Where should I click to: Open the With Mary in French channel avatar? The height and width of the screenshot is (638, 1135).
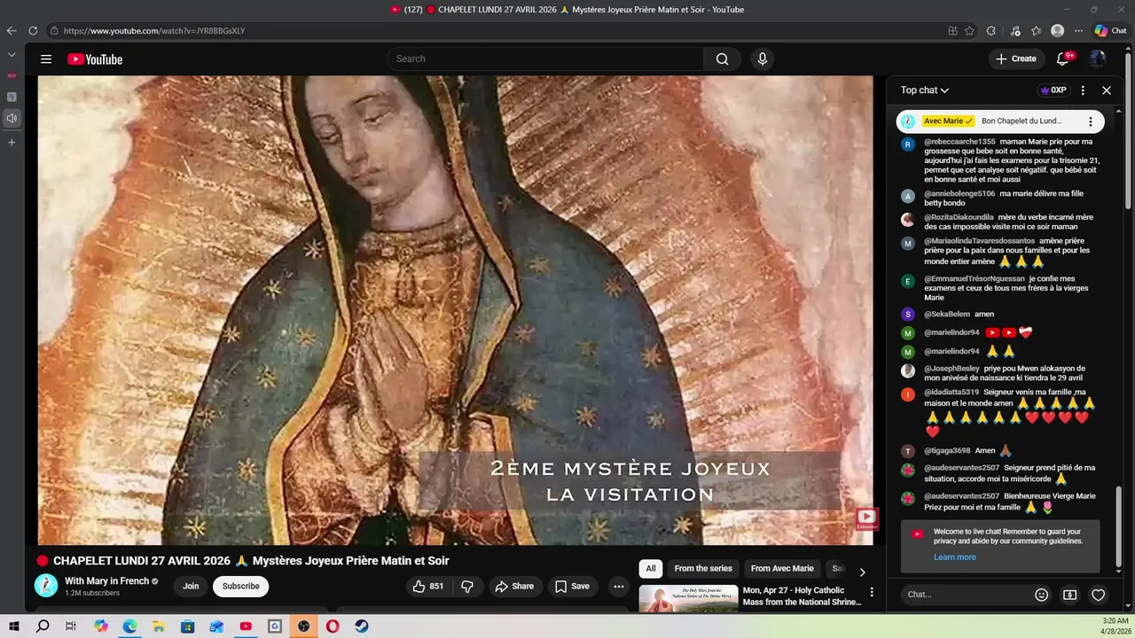coord(46,586)
